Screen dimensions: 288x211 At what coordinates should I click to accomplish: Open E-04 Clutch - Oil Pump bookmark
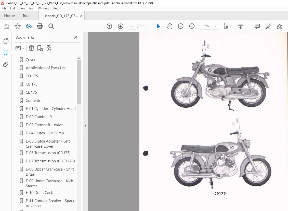45,133
